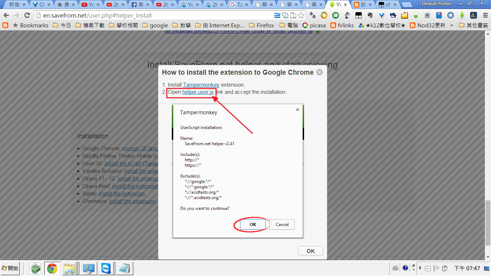
Task: Open the helper.user.js link
Action: coord(198,92)
